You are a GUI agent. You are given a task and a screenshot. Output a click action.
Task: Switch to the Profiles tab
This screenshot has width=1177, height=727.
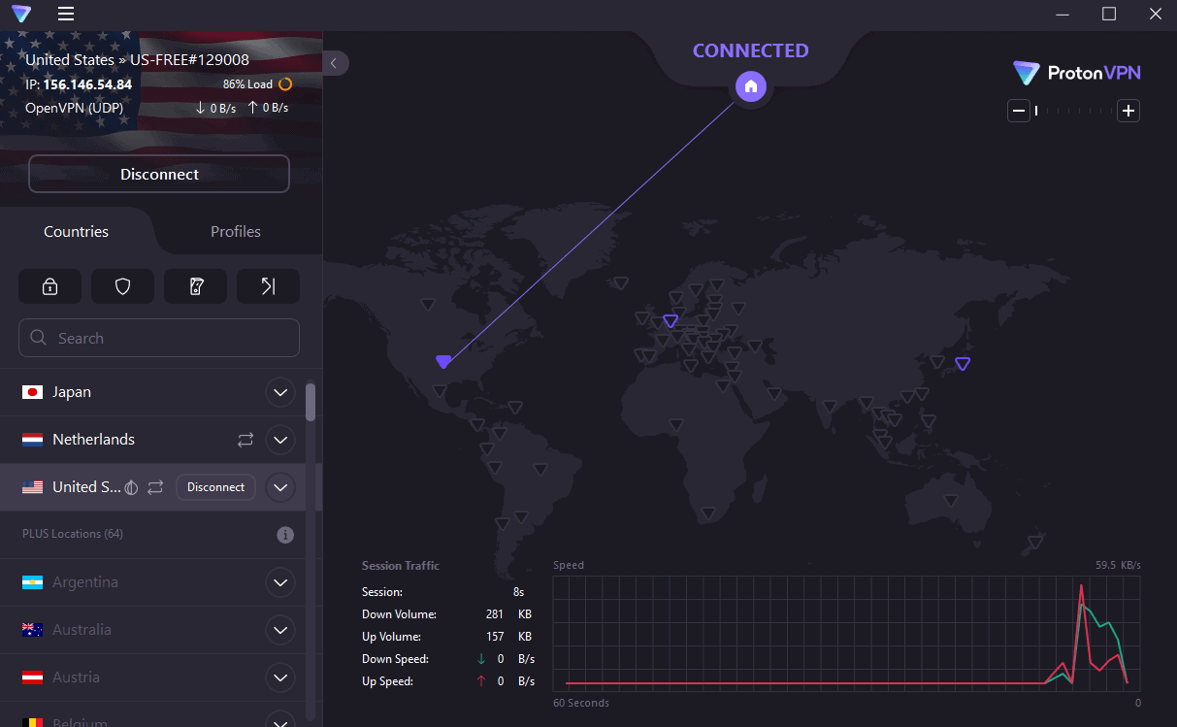235,231
